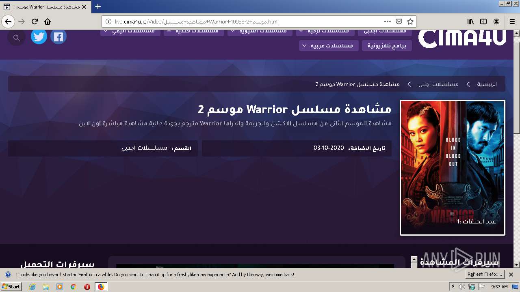520x292 pixels.
Task: Open the Facebook social icon
Action: tap(58, 37)
